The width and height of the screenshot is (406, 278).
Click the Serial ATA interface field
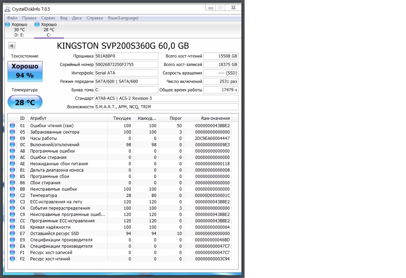[127, 73]
